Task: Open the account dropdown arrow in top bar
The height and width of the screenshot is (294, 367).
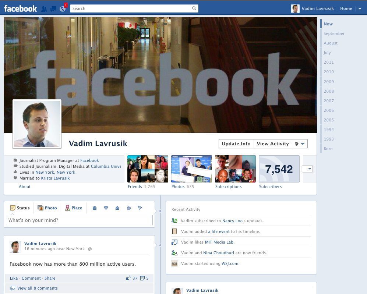Action: pyautogui.click(x=360, y=9)
